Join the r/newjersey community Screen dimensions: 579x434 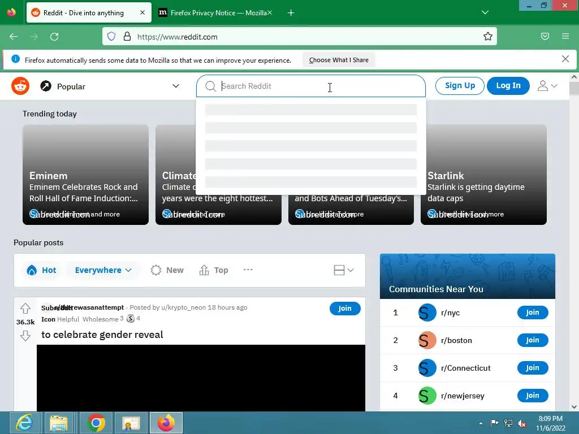(x=533, y=396)
